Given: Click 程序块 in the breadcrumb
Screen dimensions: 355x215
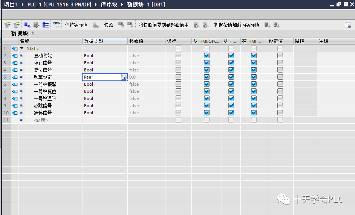Looking at the screenshot, I should [x=109, y=5].
